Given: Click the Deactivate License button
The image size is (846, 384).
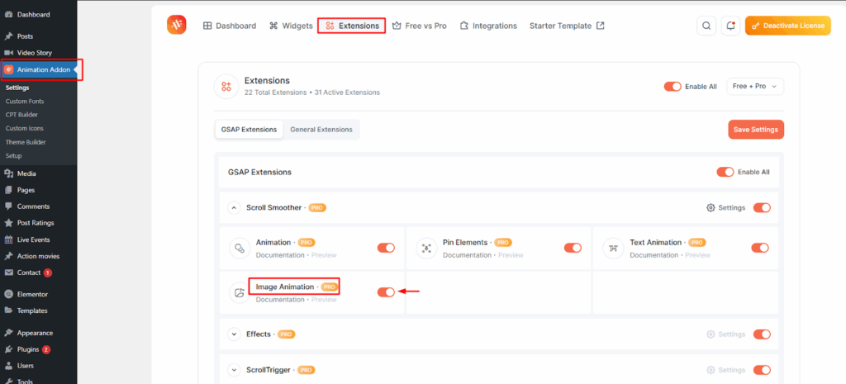Looking at the screenshot, I should pyautogui.click(x=787, y=26).
